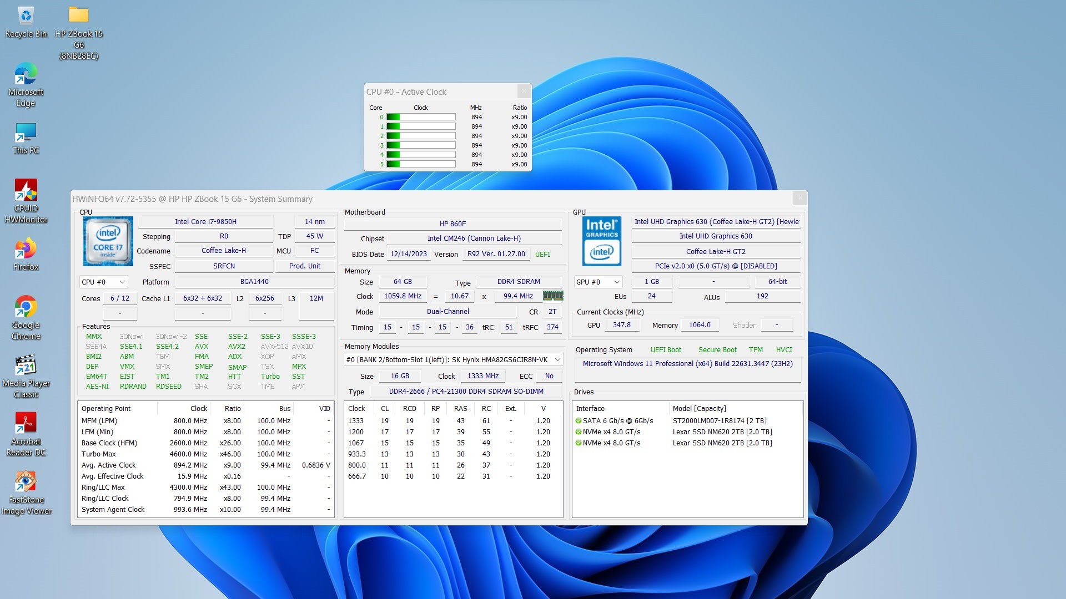Select the BIOS date 12/14/2023 field
Image resolution: width=1066 pixels, height=599 pixels.
click(409, 254)
